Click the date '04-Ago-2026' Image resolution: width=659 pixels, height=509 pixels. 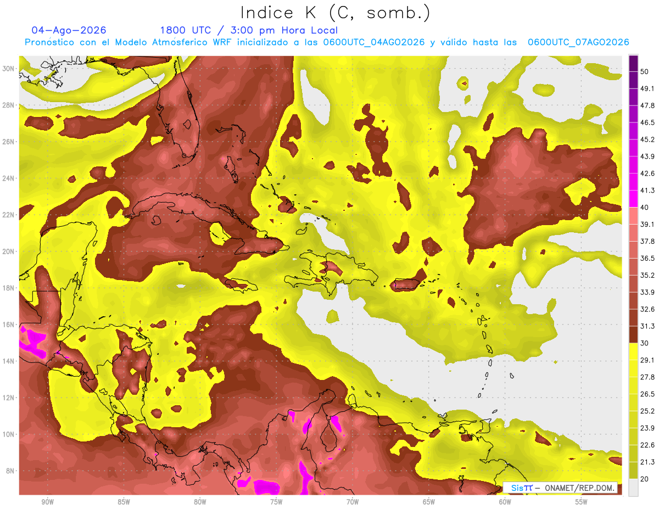coord(69,30)
